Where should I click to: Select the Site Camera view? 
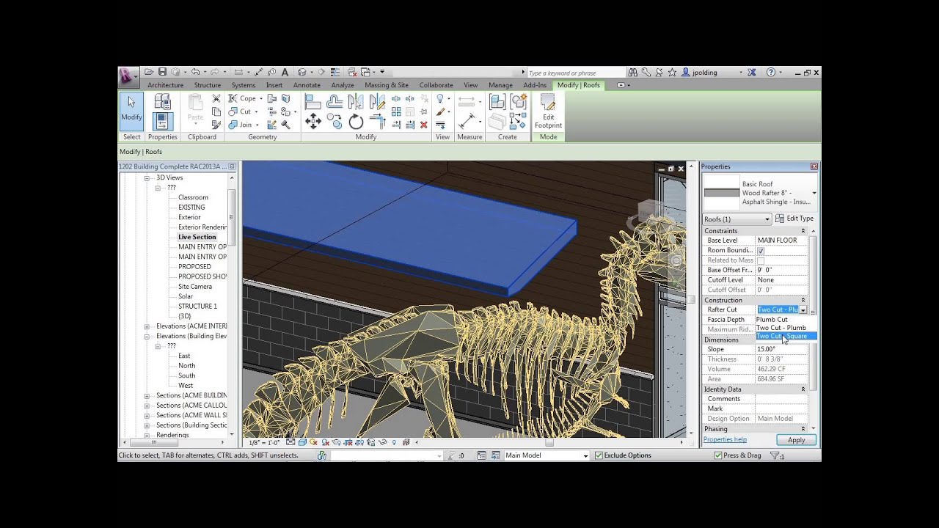(x=195, y=287)
